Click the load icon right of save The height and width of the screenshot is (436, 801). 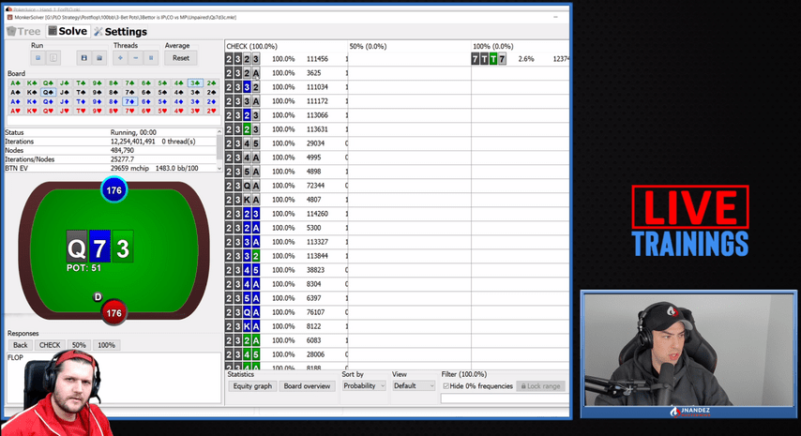tap(99, 58)
